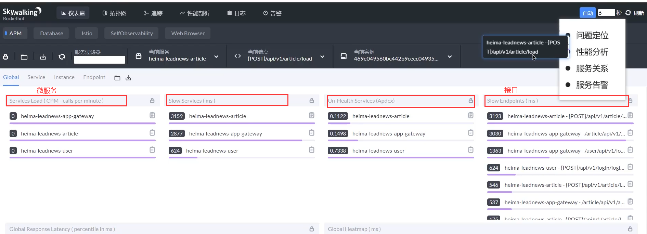Copy heima-leadnews-app-gateway in Un-Health Services list
The image size is (647, 234).
click(471, 132)
